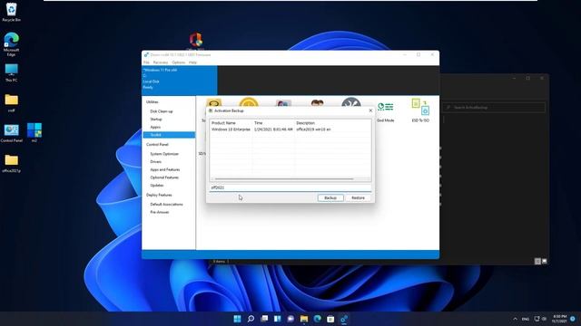Image resolution: width=581 pixels, height=326 pixels.
Task: Open the Options menu in Dism++
Action: click(x=179, y=62)
